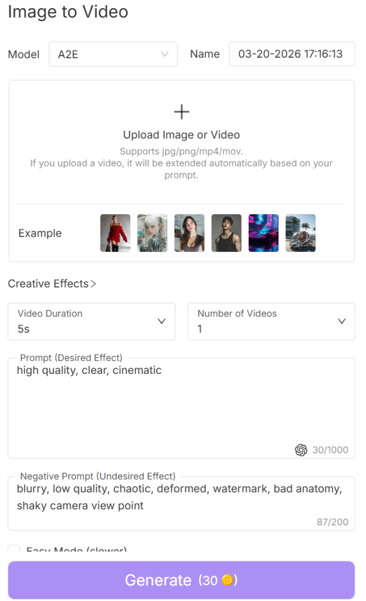Image resolution: width=366 pixels, height=601 pixels.
Task: Click into the Name input field
Action: coord(292,54)
